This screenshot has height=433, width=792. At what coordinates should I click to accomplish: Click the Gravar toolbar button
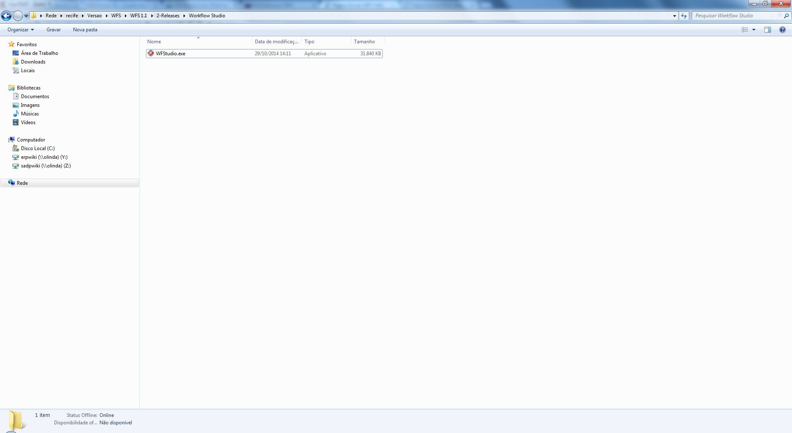point(54,30)
